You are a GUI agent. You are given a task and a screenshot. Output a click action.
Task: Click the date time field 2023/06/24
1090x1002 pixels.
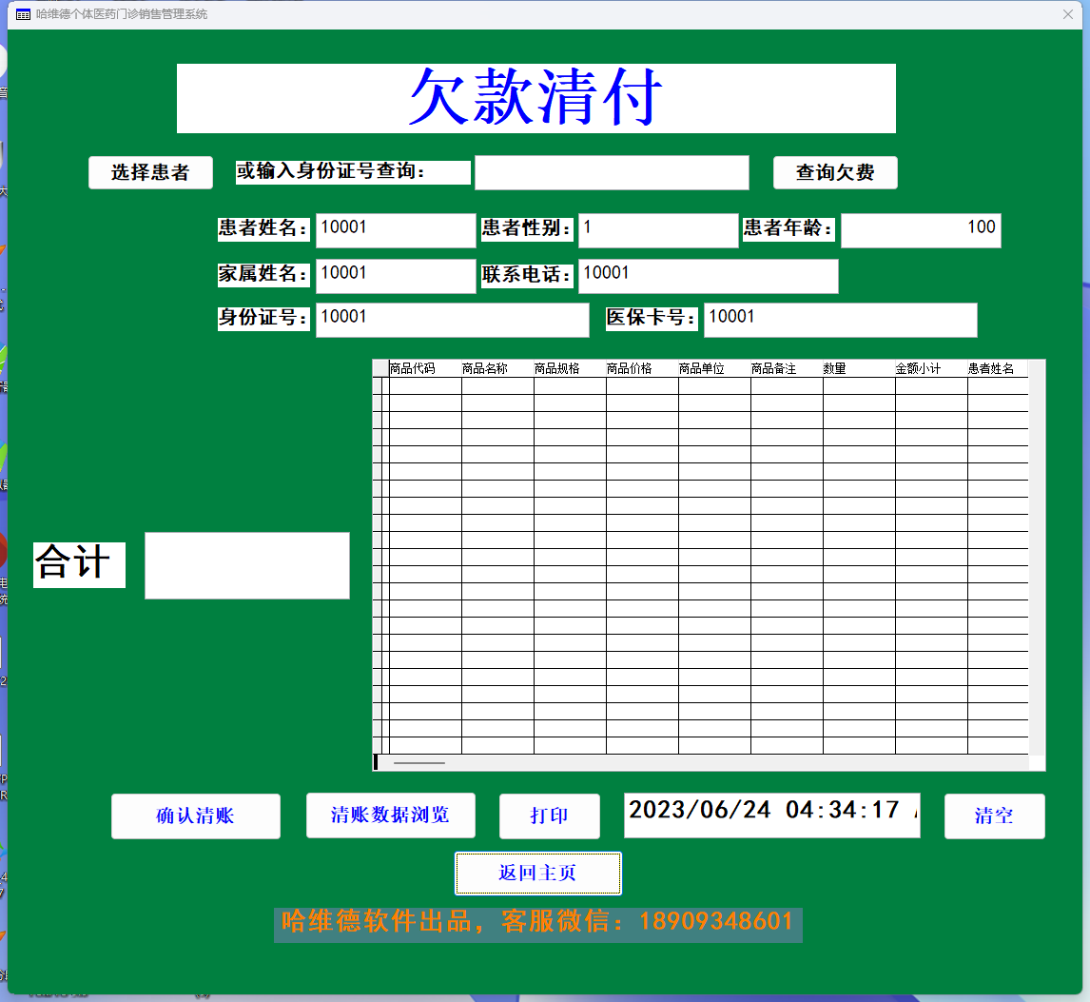[x=771, y=815]
